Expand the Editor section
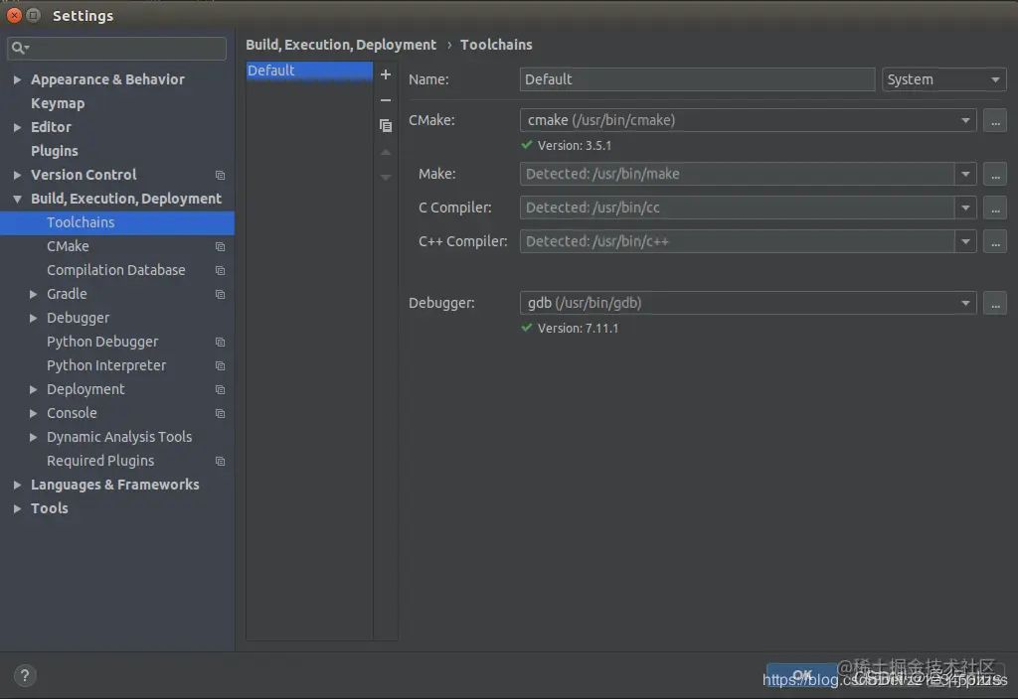Image resolution: width=1018 pixels, height=699 pixels. pos(18,128)
